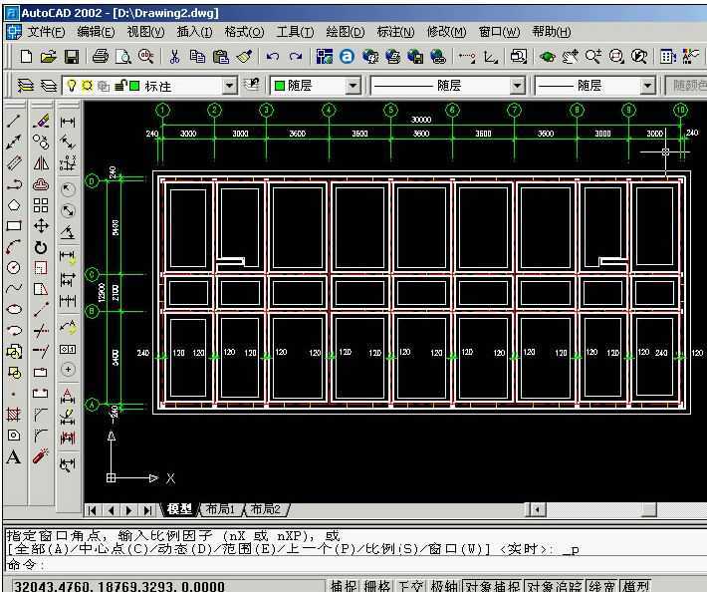Select the Linear Dimension tool

point(68,122)
